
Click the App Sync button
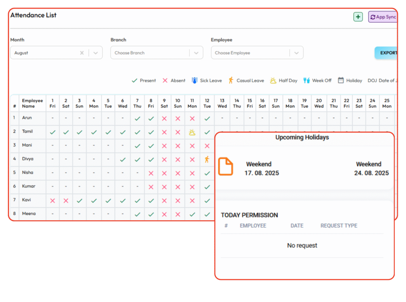pyautogui.click(x=383, y=17)
